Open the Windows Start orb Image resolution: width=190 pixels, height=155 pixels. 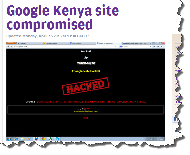tap(9, 139)
